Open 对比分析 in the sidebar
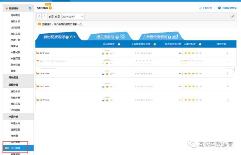The height and width of the screenshot is (155, 241). point(15,98)
